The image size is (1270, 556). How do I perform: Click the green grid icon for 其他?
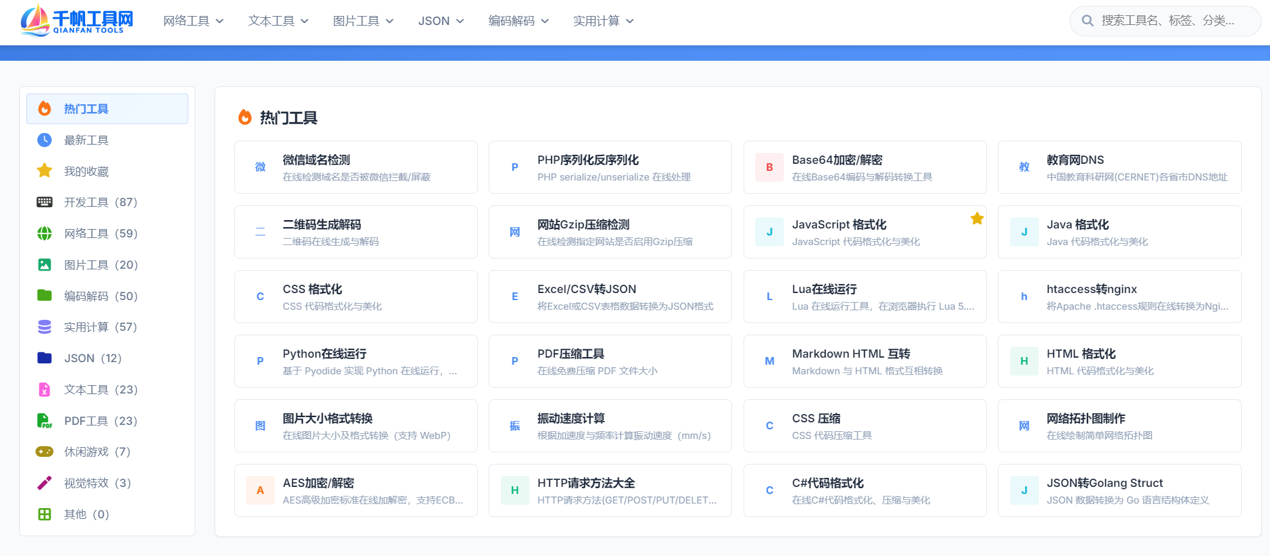[x=44, y=514]
